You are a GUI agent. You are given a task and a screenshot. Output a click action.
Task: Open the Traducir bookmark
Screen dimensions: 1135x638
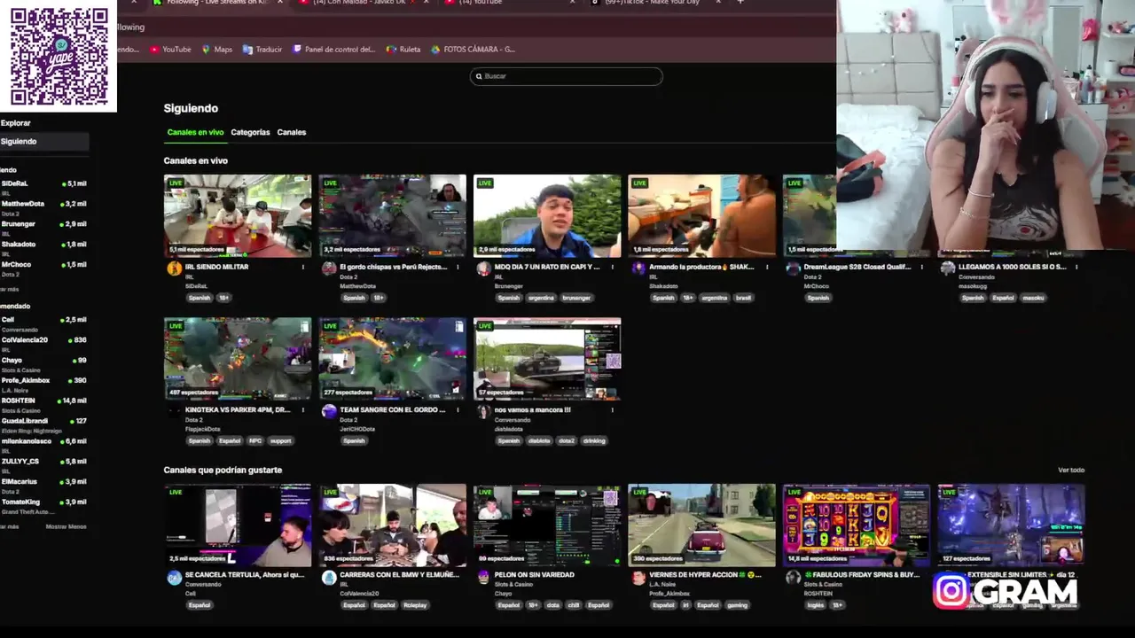pos(262,50)
